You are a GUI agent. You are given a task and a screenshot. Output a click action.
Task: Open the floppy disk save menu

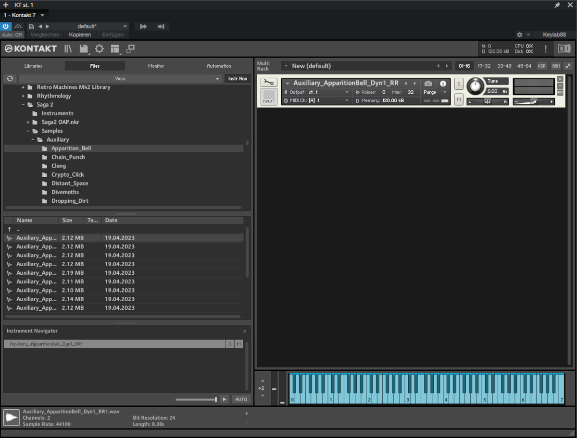[84, 49]
